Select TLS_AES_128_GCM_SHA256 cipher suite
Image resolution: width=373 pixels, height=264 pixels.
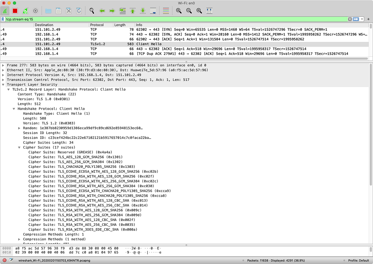[75, 157]
